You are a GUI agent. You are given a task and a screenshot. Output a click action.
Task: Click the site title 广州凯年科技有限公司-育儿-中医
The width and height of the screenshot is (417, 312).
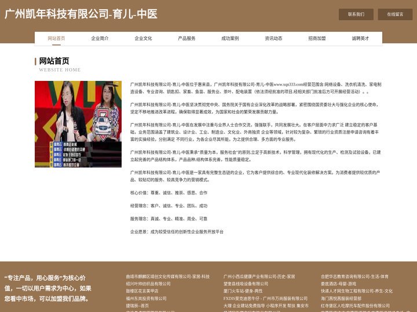[x=81, y=14]
